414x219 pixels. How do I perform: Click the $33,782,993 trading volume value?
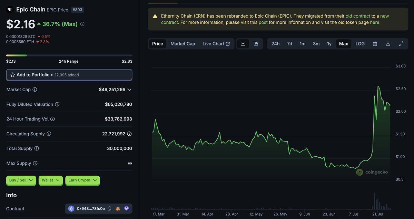click(x=118, y=119)
